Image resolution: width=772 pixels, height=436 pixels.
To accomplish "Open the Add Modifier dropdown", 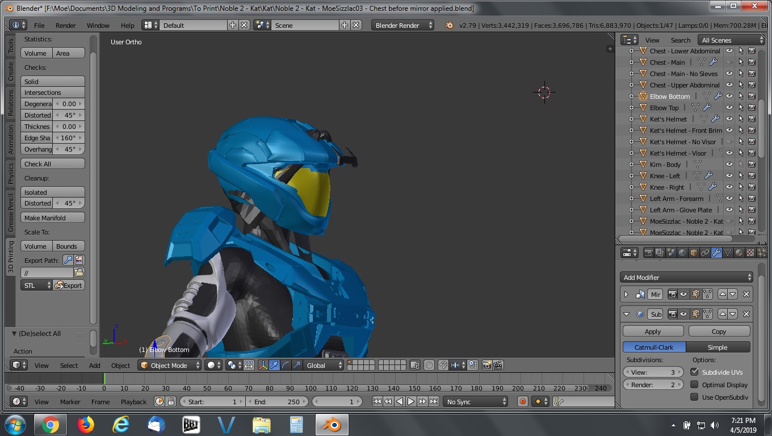I will (687, 277).
